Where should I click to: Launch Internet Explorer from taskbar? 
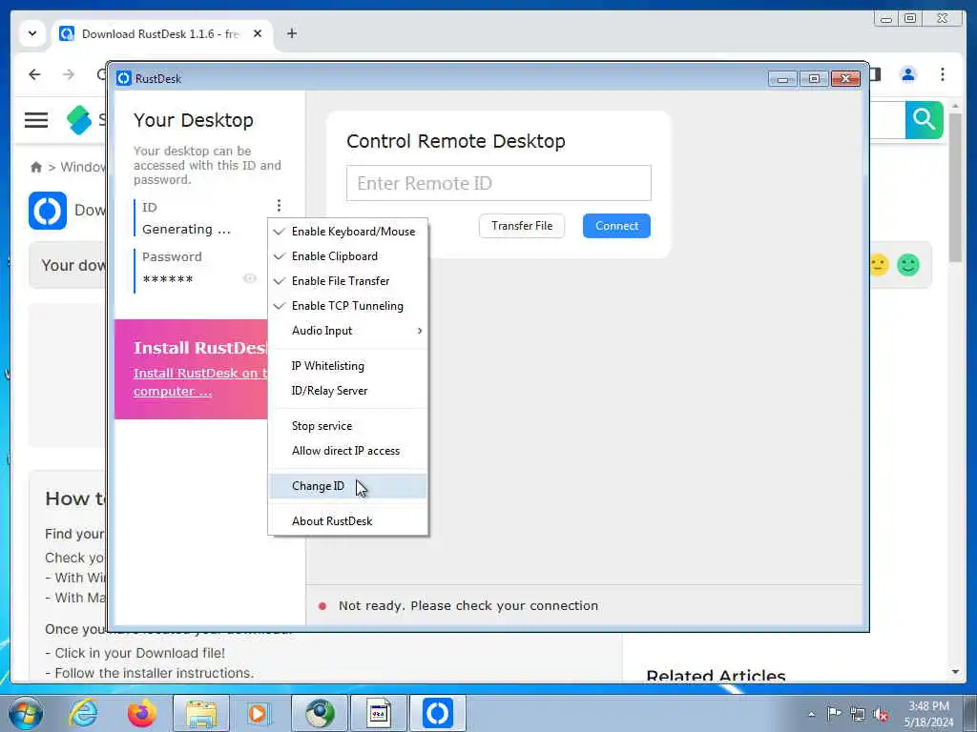pyautogui.click(x=84, y=713)
